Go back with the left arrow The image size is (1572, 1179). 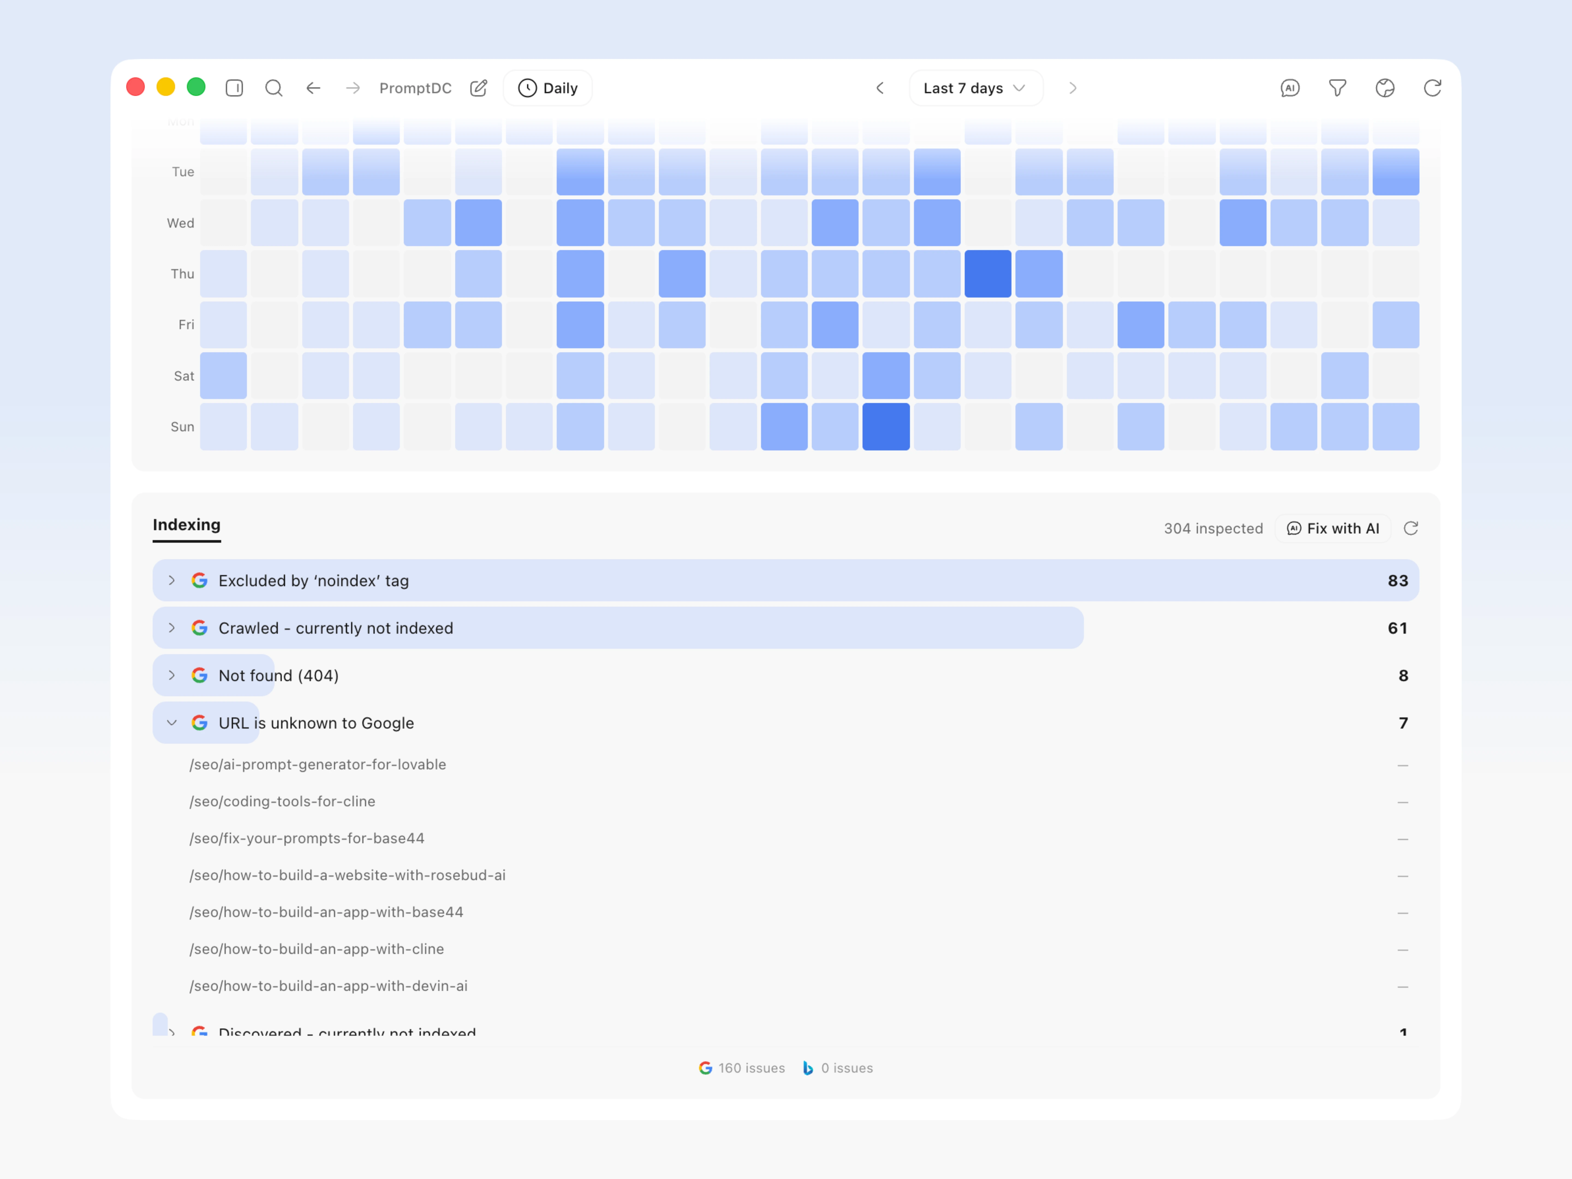(313, 88)
